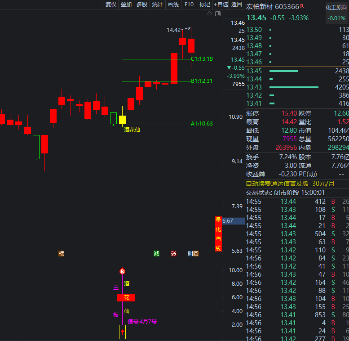Click the 财 marker icon
This screenshot has width=349, height=341.
(x=190, y=254)
